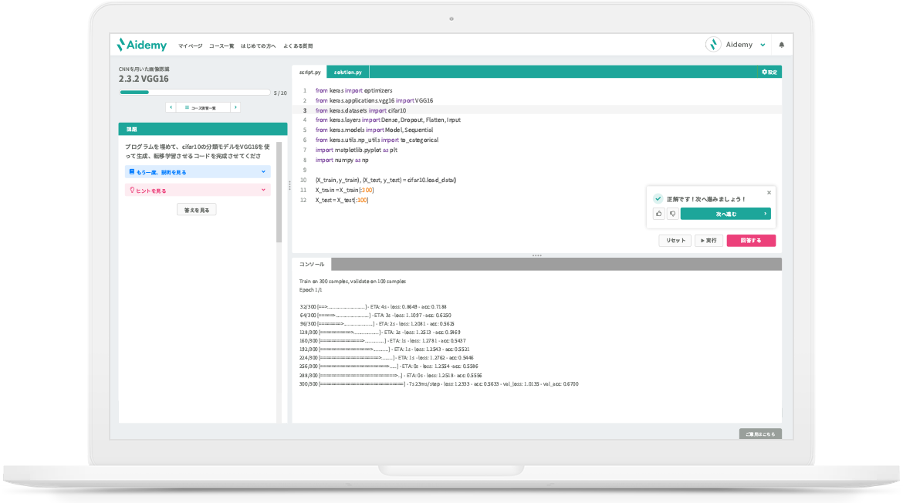Give thumbs-down feedback on the result

click(x=674, y=215)
